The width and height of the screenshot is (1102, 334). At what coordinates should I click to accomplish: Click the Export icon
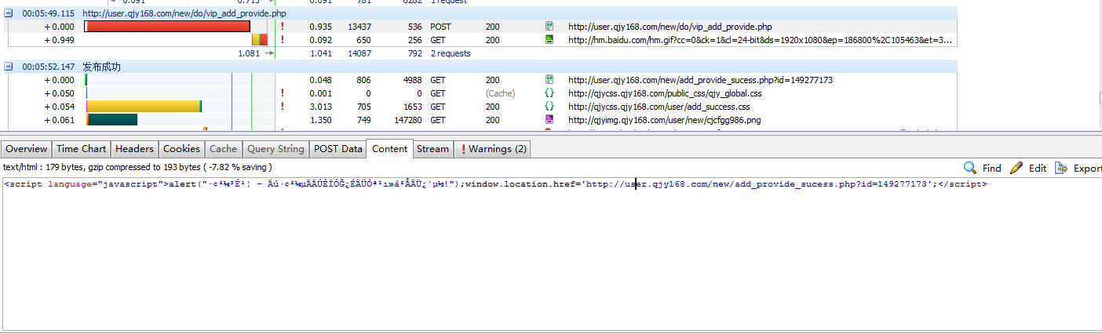click(1061, 168)
